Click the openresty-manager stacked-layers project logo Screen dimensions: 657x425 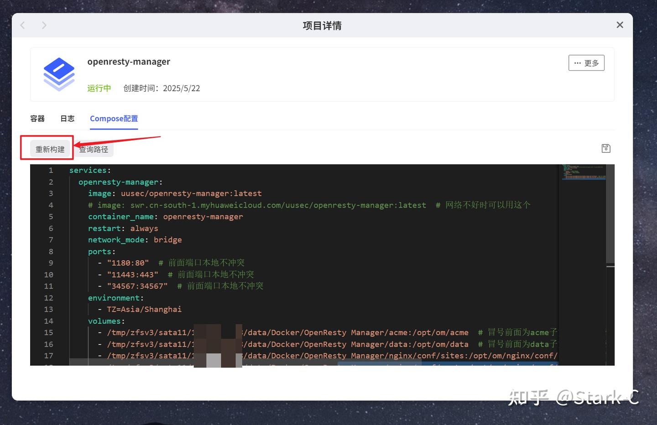59,72
